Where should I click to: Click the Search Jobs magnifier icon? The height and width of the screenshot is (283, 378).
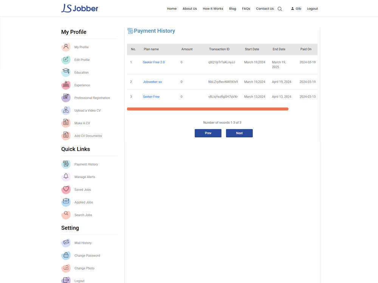pos(66,215)
